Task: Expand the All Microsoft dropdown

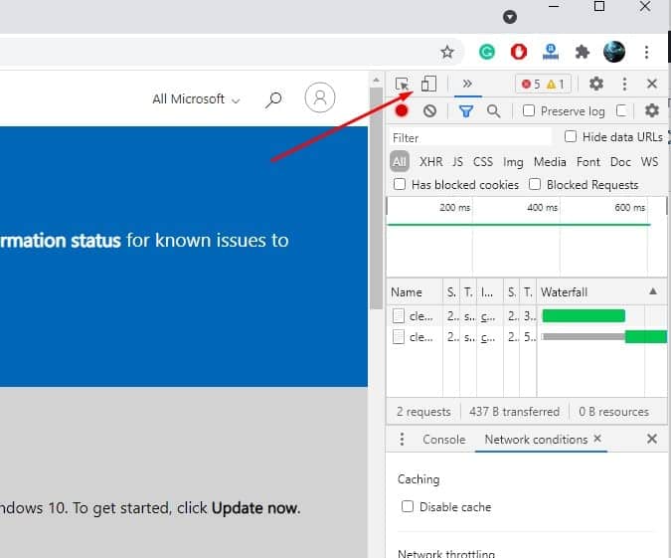Action: pos(196,99)
